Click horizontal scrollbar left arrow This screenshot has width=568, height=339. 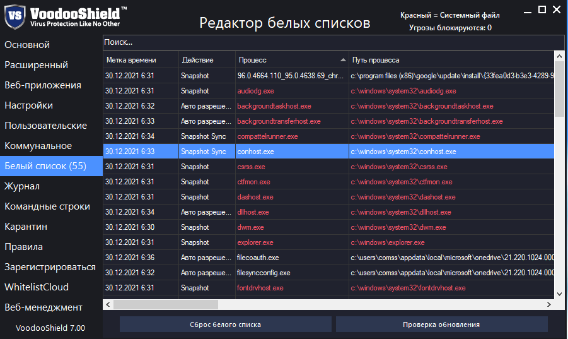pos(108,304)
